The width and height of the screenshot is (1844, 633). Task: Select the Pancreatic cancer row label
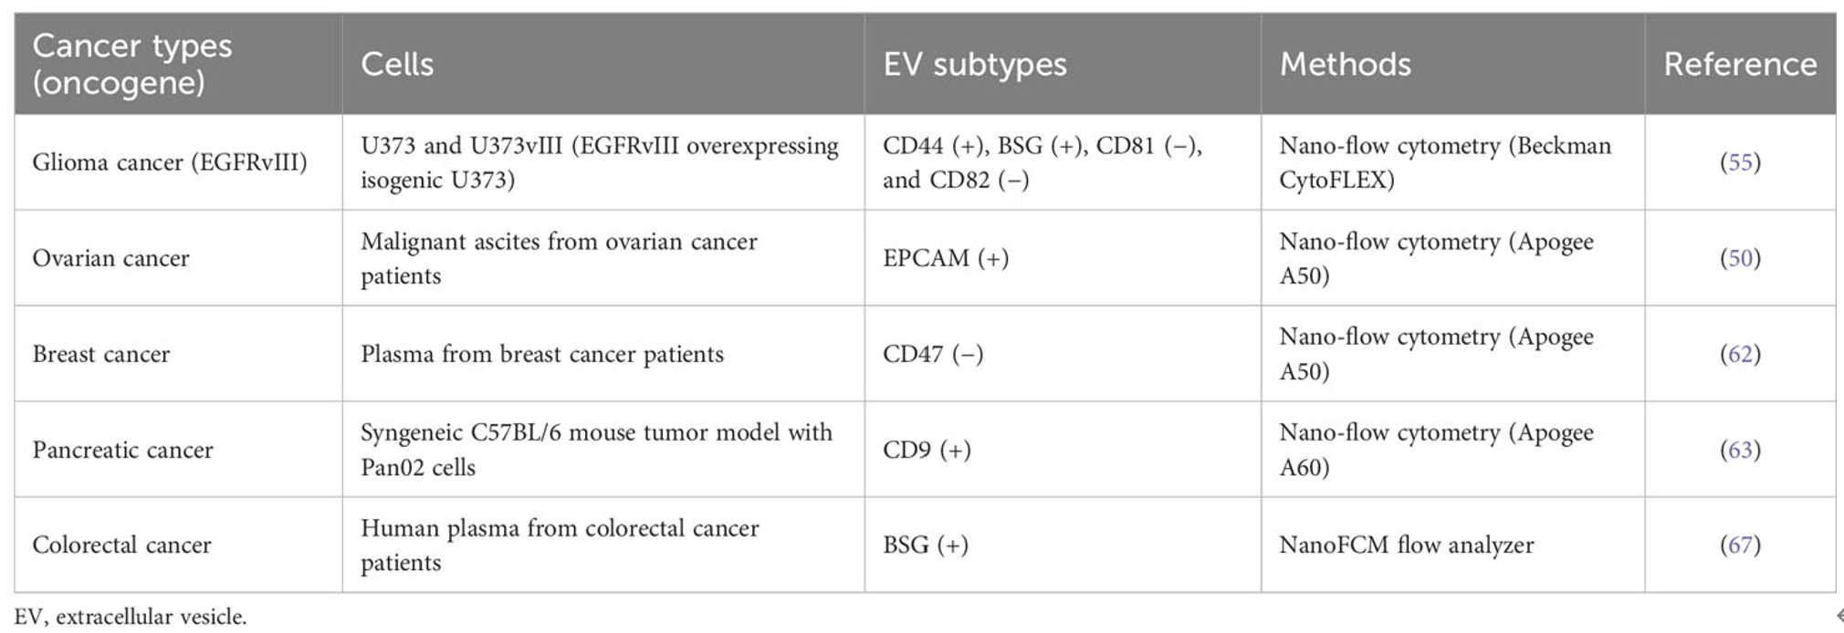122,450
